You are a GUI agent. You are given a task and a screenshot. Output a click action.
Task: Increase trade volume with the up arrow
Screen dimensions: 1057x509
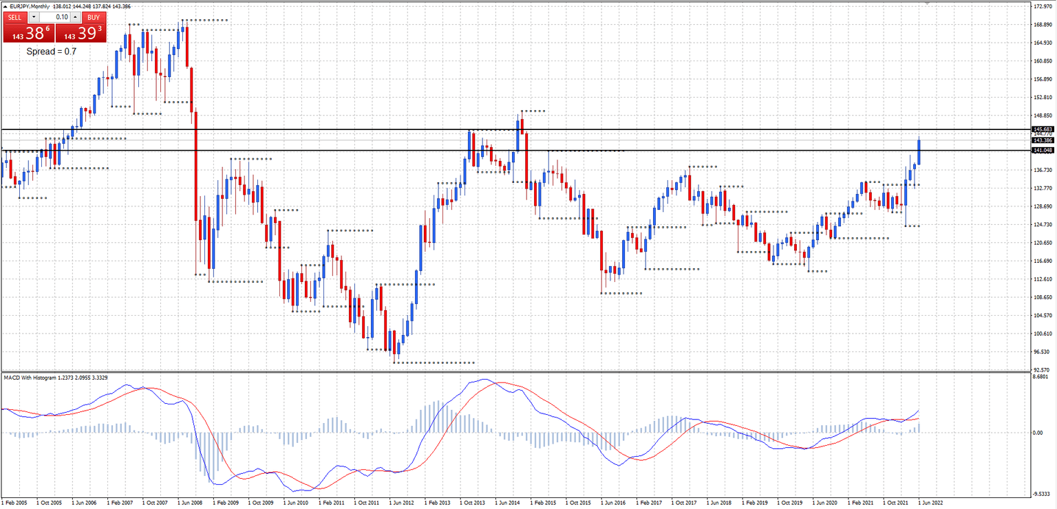click(x=75, y=17)
